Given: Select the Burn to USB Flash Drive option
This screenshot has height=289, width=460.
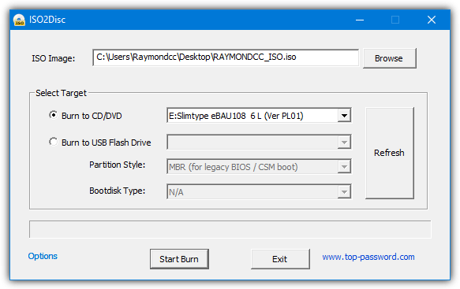Looking at the screenshot, I should tap(99, 143).
